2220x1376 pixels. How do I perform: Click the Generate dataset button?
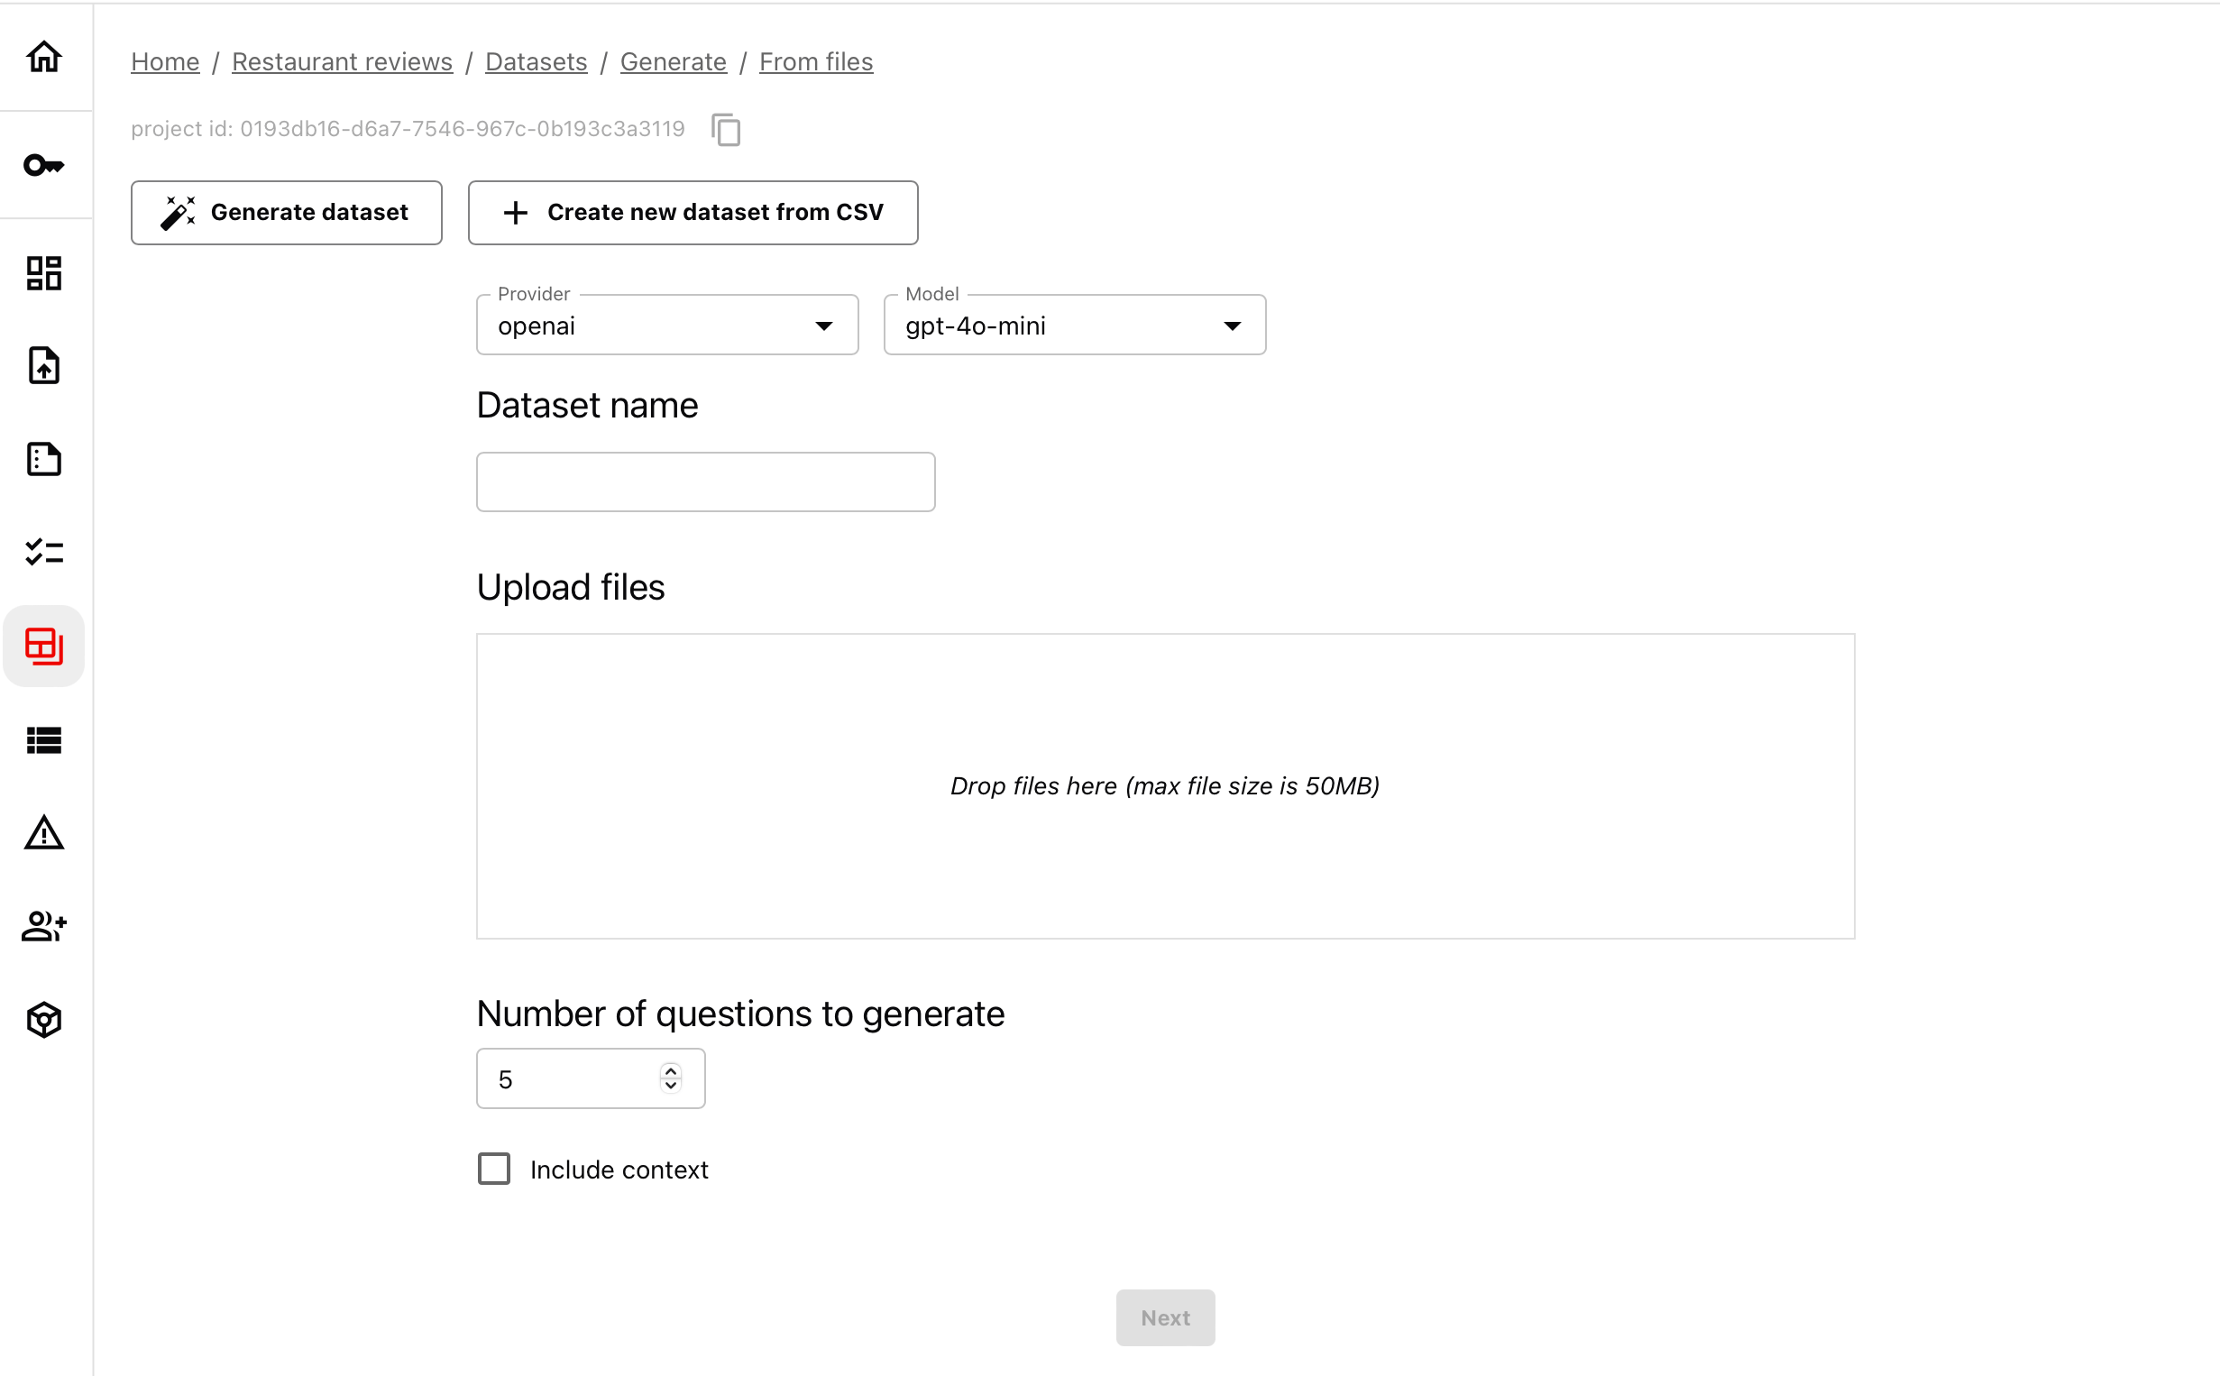[x=286, y=213]
